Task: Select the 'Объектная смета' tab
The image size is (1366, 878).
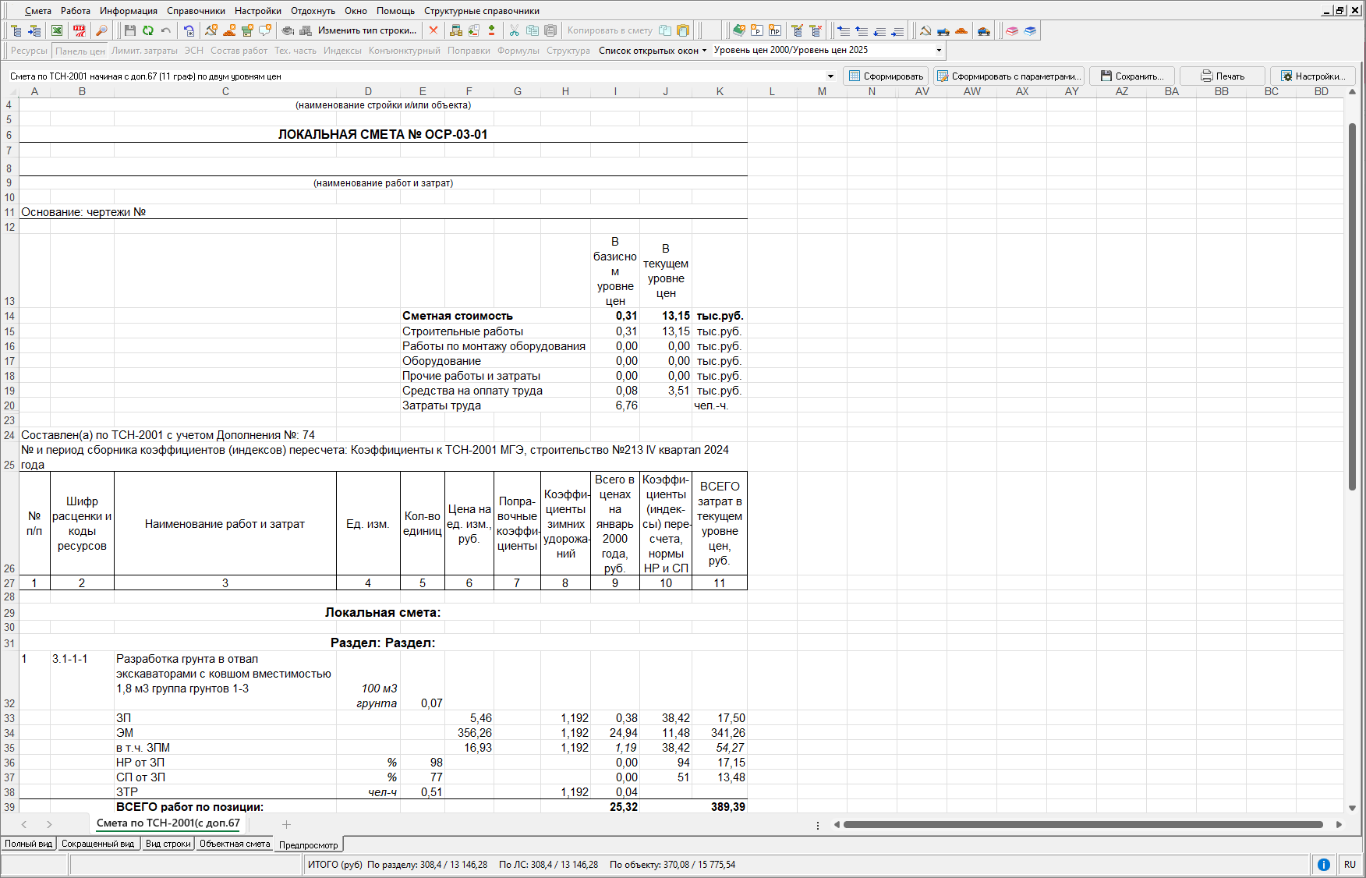Action: click(x=234, y=844)
